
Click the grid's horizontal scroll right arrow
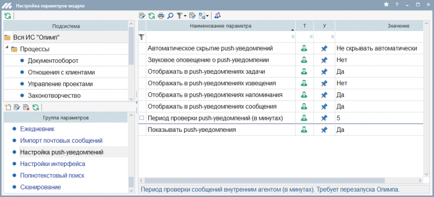(x=420, y=180)
